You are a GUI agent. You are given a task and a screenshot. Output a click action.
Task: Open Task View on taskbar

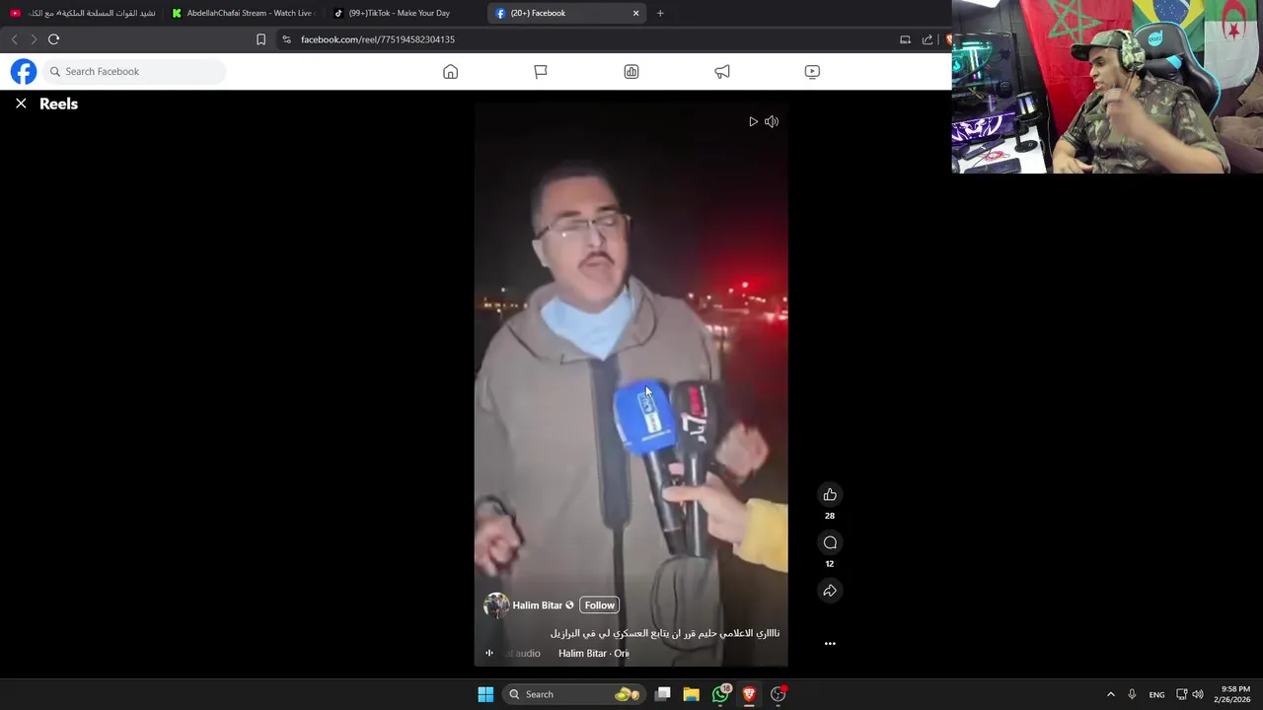click(663, 694)
